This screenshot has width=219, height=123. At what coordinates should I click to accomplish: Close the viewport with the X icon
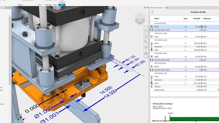click(x=147, y=8)
